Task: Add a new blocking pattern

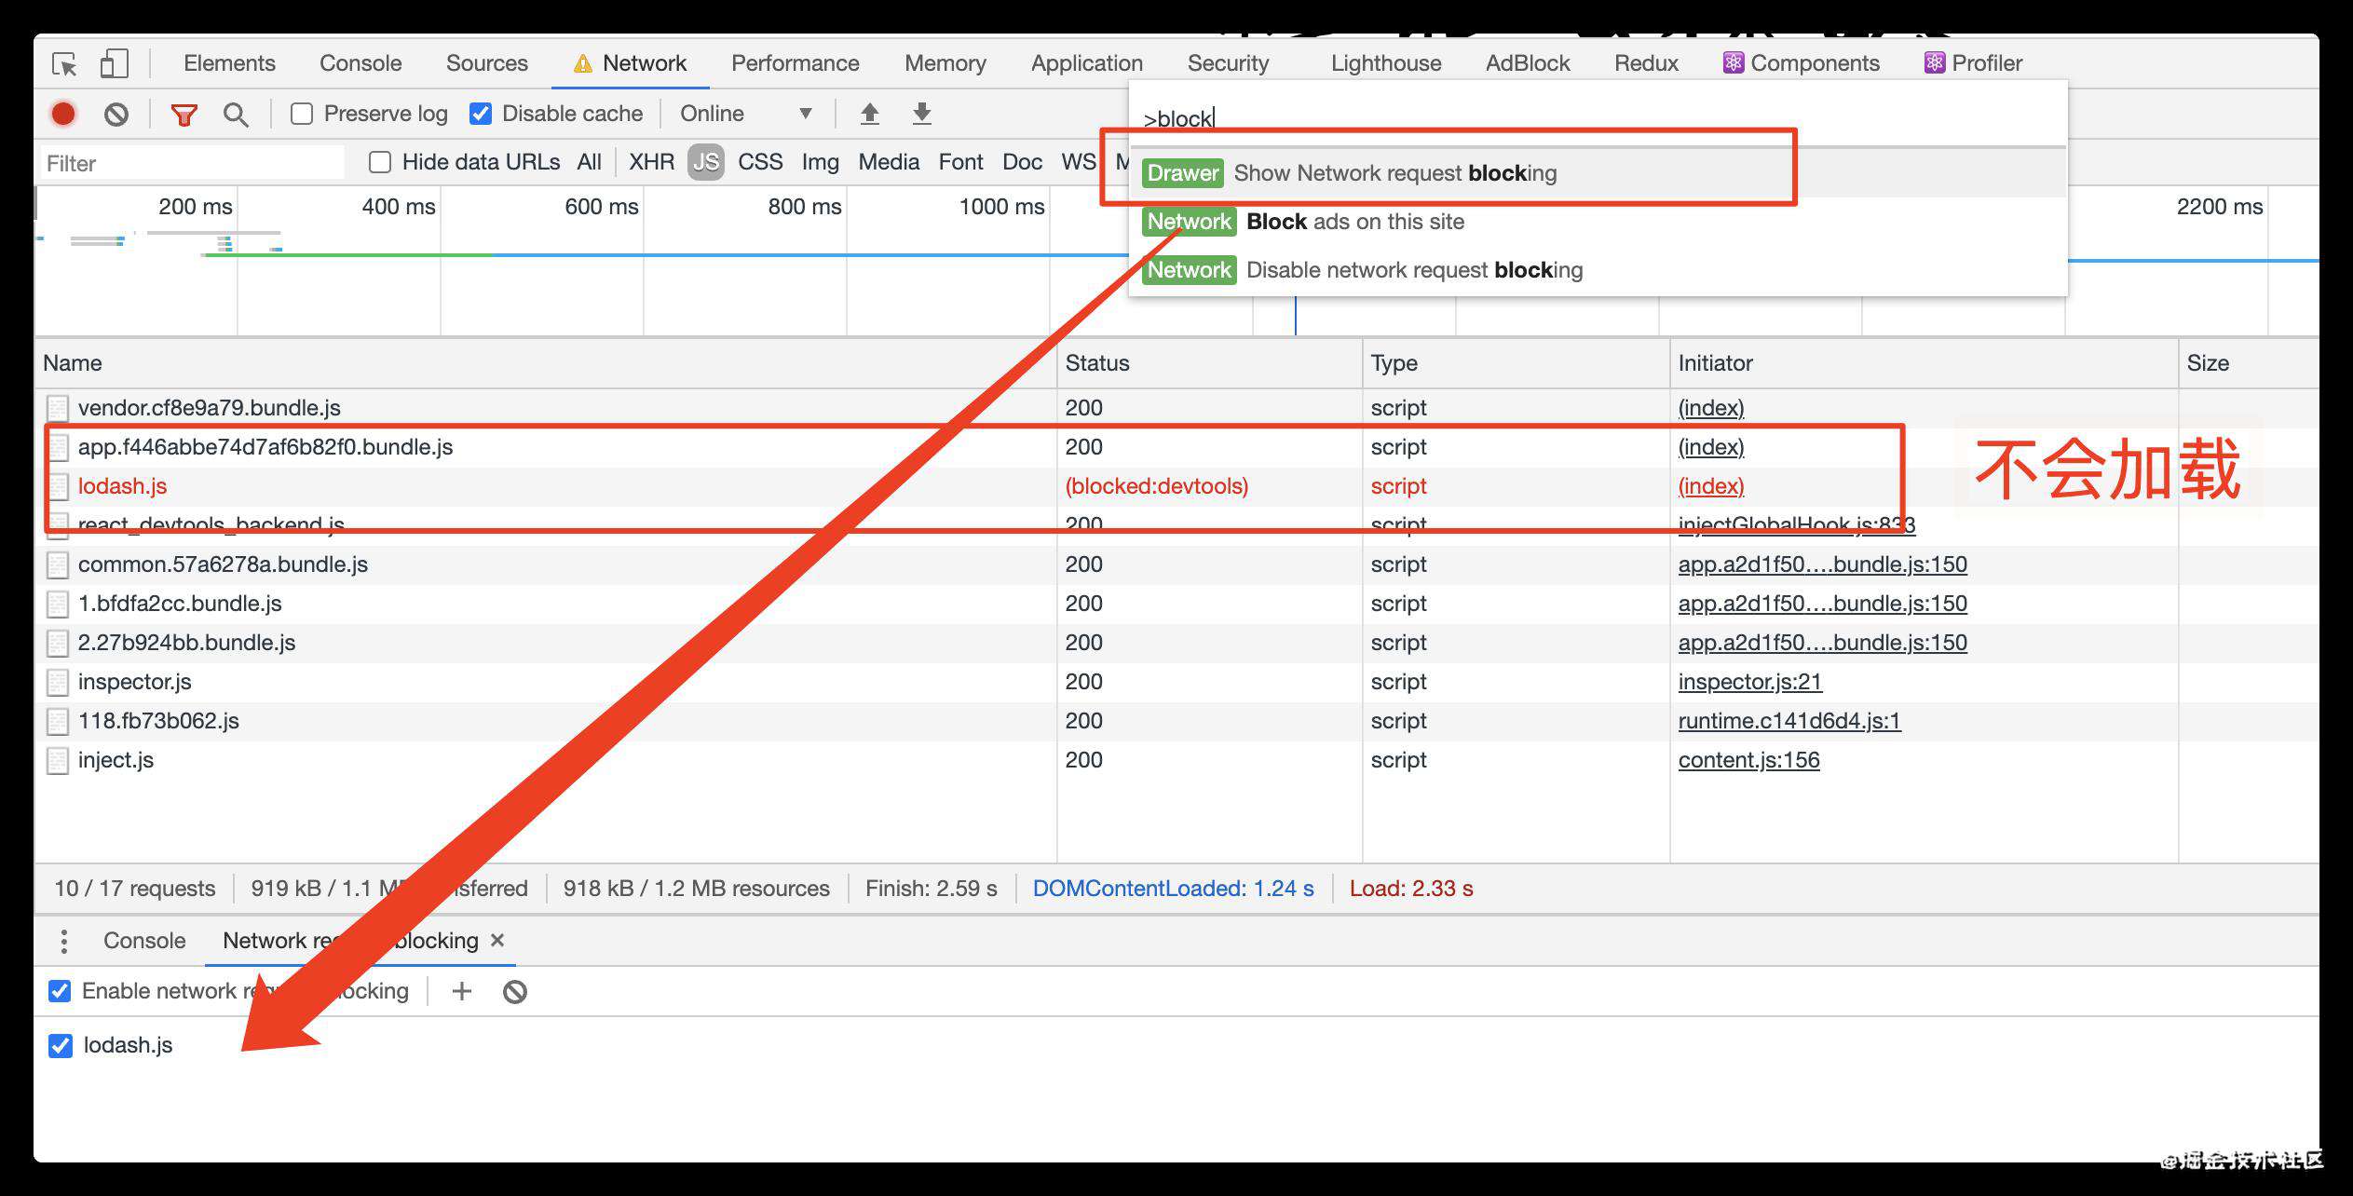Action: 461,991
